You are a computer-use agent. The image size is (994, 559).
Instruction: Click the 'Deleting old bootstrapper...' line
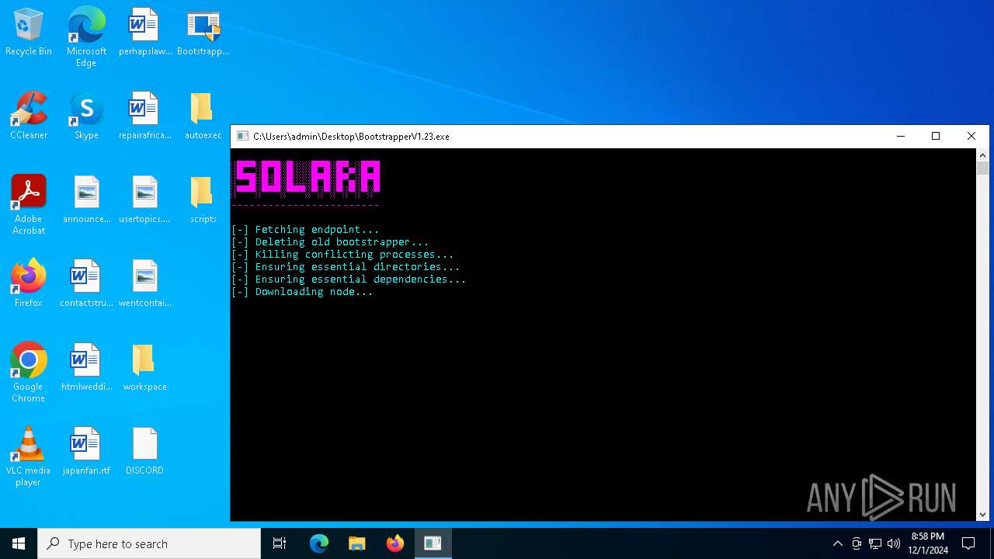(330, 242)
